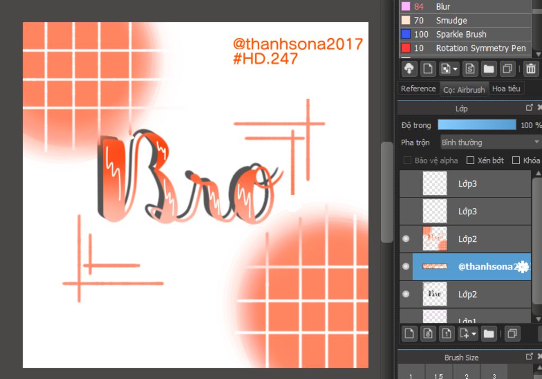Toggle the Bảo vệ alpha checkbox
The height and width of the screenshot is (379, 542).
408,160
